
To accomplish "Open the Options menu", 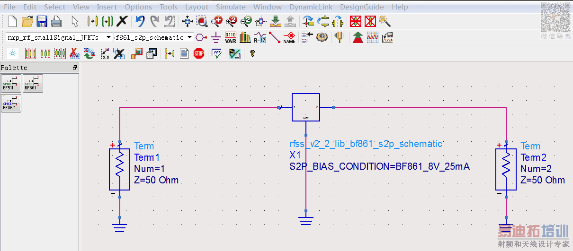I will pos(138,7).
